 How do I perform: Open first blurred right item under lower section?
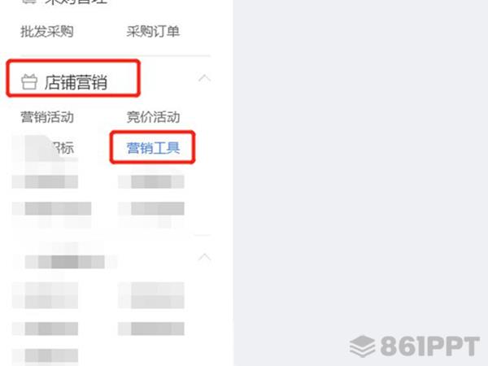[x=151, y=295]
